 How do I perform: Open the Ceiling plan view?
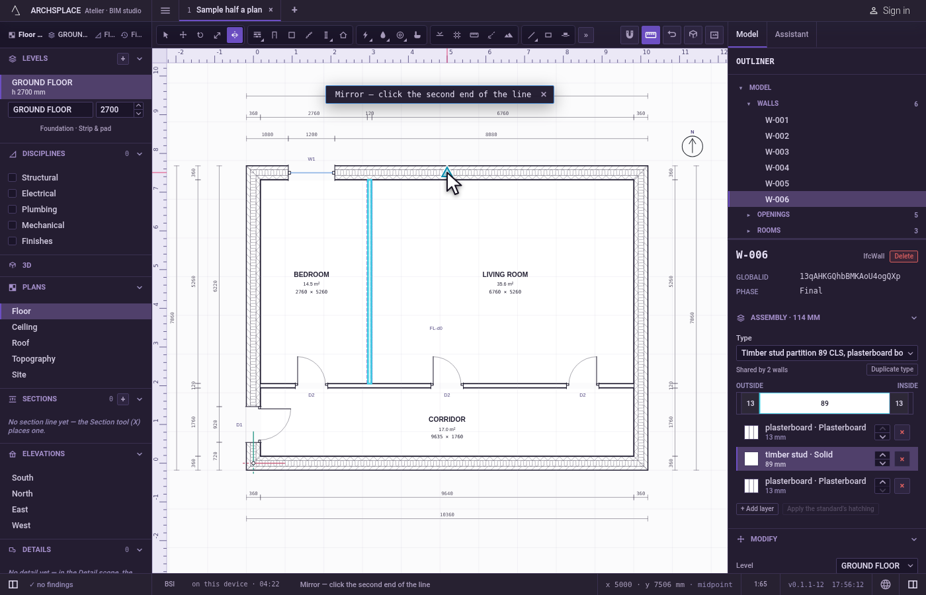pos(24,327)
